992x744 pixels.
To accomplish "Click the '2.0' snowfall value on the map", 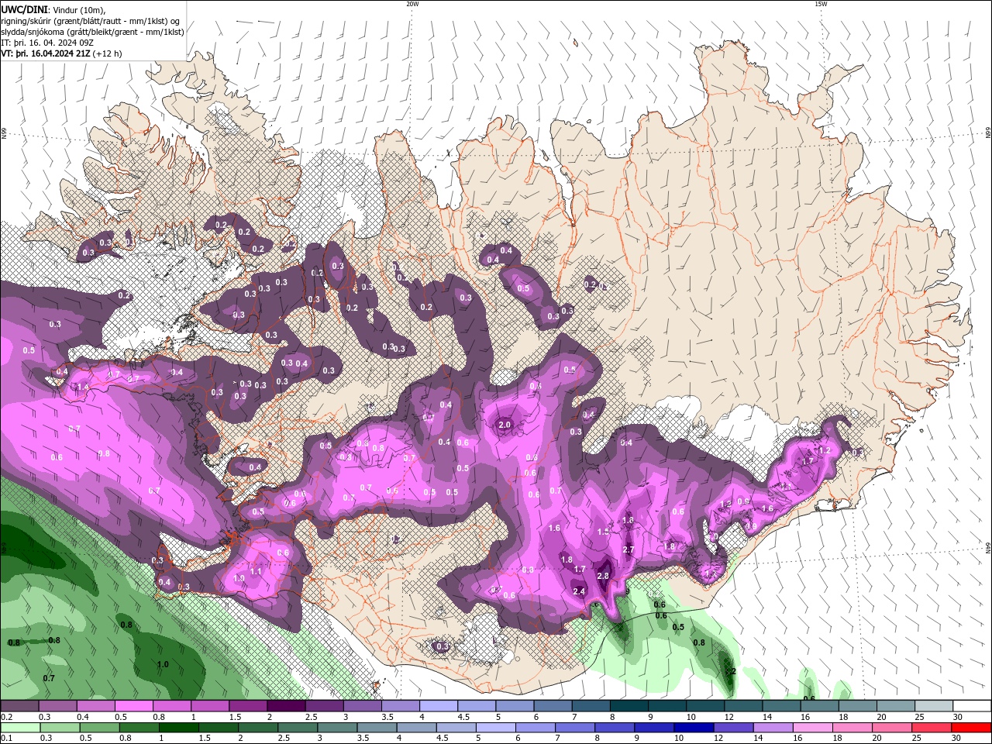I will tap(505, 425).
